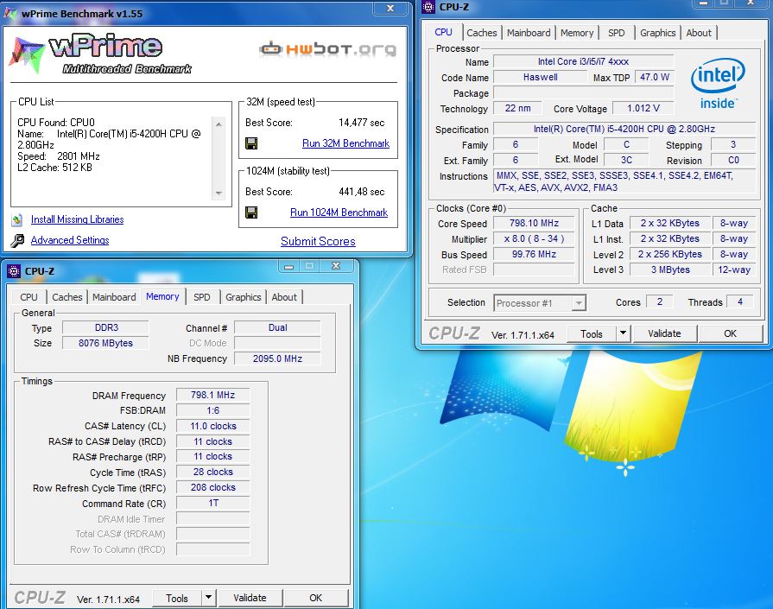Click Level 3 cache value 3 MBytes
The image size is (773, 609).
[x=670, y=270]
